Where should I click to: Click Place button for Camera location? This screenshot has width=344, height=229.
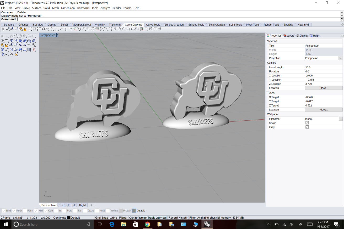(x=324, y=88)
